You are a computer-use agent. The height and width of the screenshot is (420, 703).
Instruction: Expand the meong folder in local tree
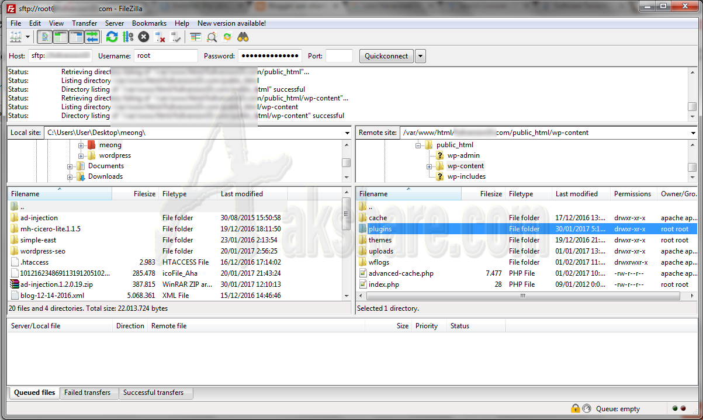(x=81, y=145)
